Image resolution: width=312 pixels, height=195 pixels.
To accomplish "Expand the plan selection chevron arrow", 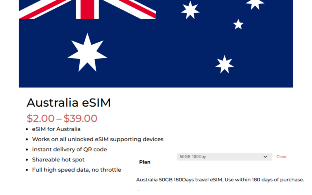I will [265, 157].
